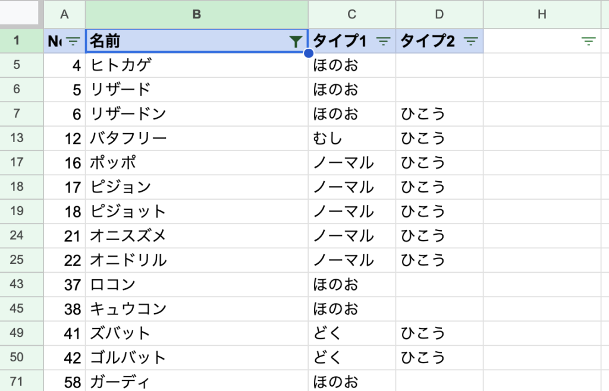Select column C header
Image resolution: width=609 pixels, height=391 pixels.
(352, 14)
